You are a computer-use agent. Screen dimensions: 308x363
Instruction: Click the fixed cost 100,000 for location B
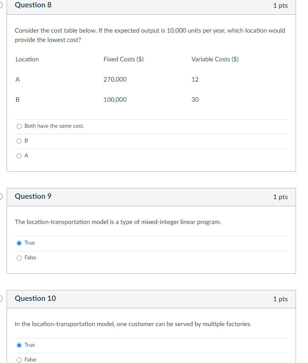coord(115,99)
